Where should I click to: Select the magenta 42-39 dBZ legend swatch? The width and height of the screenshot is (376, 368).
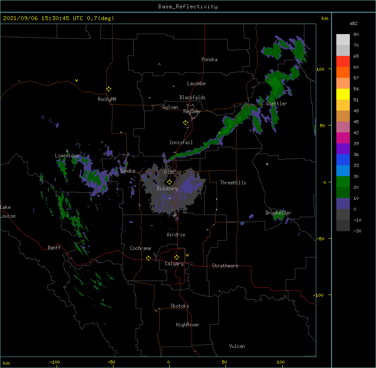[343, 138]
